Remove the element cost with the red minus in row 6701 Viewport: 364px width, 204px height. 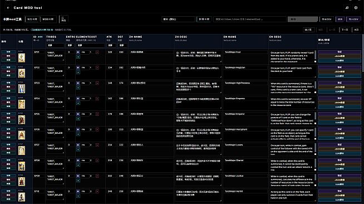[97, 52]
